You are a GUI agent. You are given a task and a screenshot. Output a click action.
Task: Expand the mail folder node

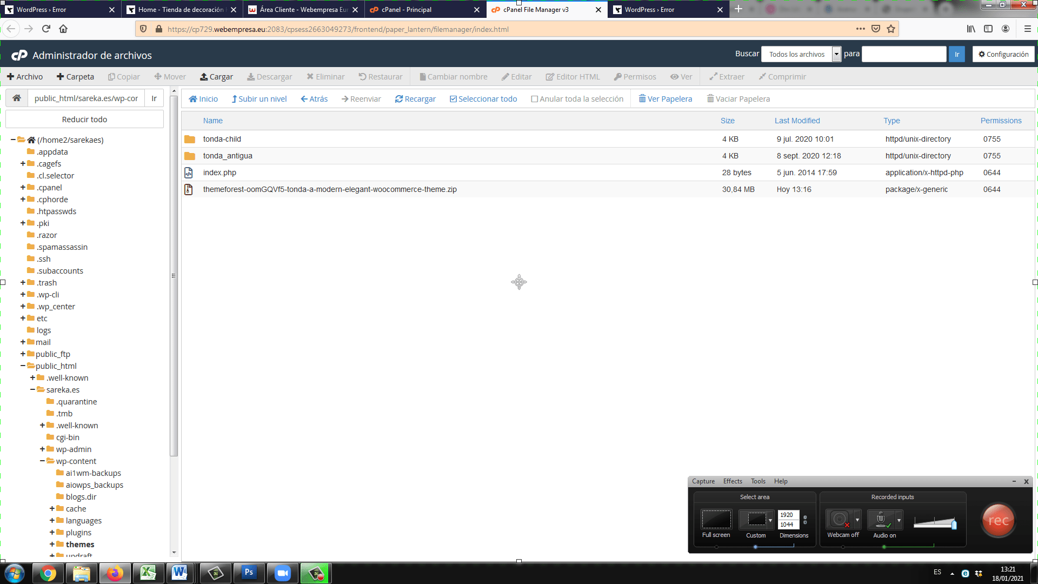tap(23, 342)
